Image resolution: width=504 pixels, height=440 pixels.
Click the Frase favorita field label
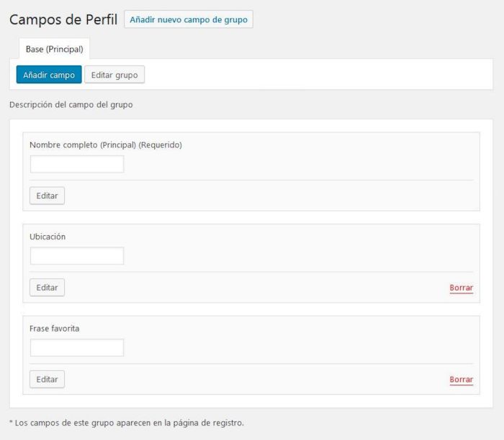click(54, 329)
